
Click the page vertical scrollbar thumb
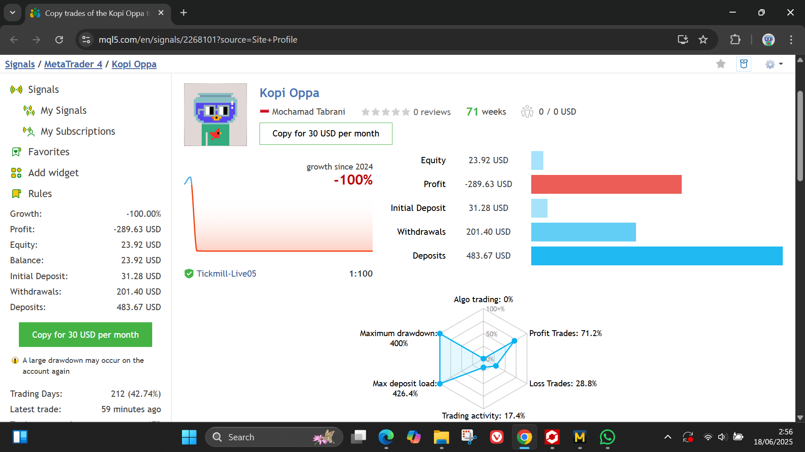[800, 136]
